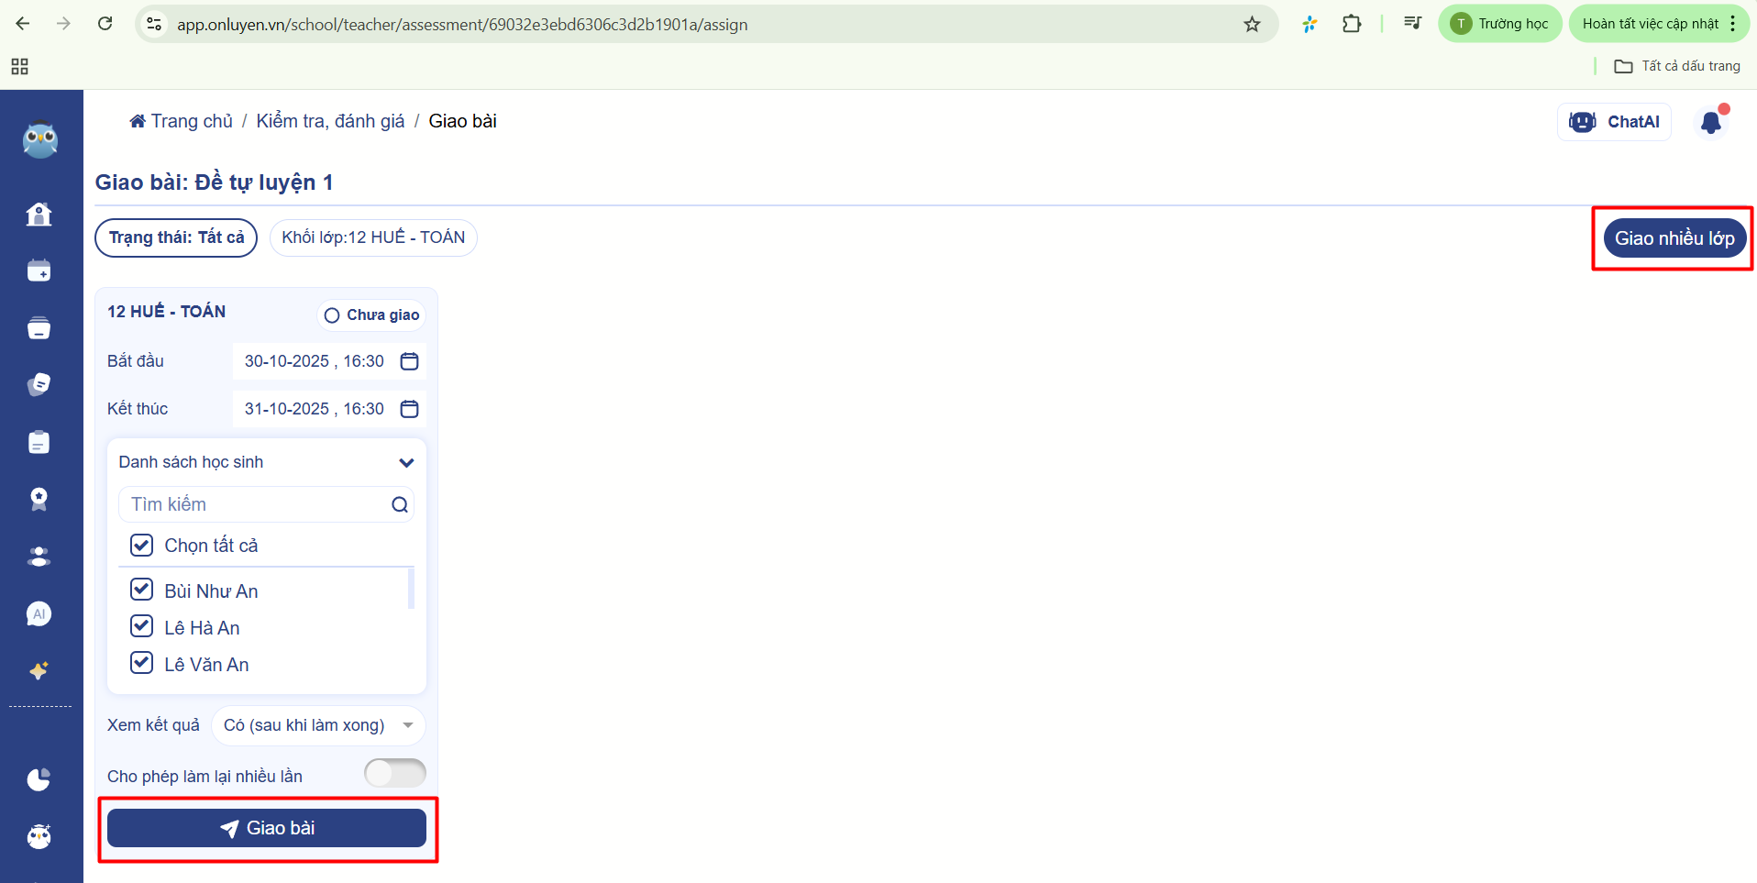Click the notification bell icon
This screenshot has height=883, width=1757.
pyautogui.click(x=1710, y=122)
